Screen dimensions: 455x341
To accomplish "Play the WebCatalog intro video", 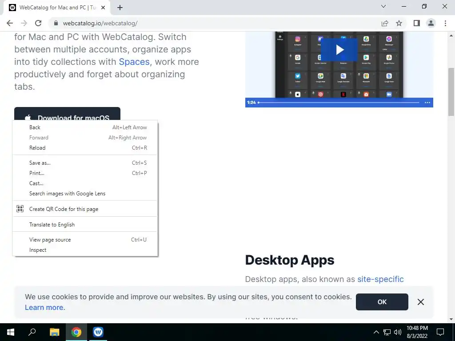I will [339, 50].
